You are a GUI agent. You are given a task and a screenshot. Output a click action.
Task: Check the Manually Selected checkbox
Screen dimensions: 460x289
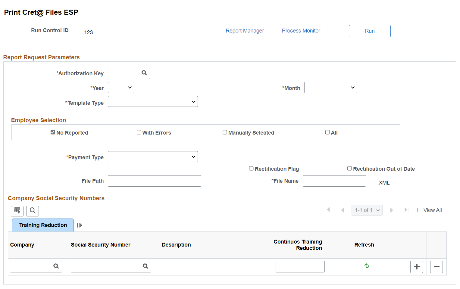(x=225, y=132)
